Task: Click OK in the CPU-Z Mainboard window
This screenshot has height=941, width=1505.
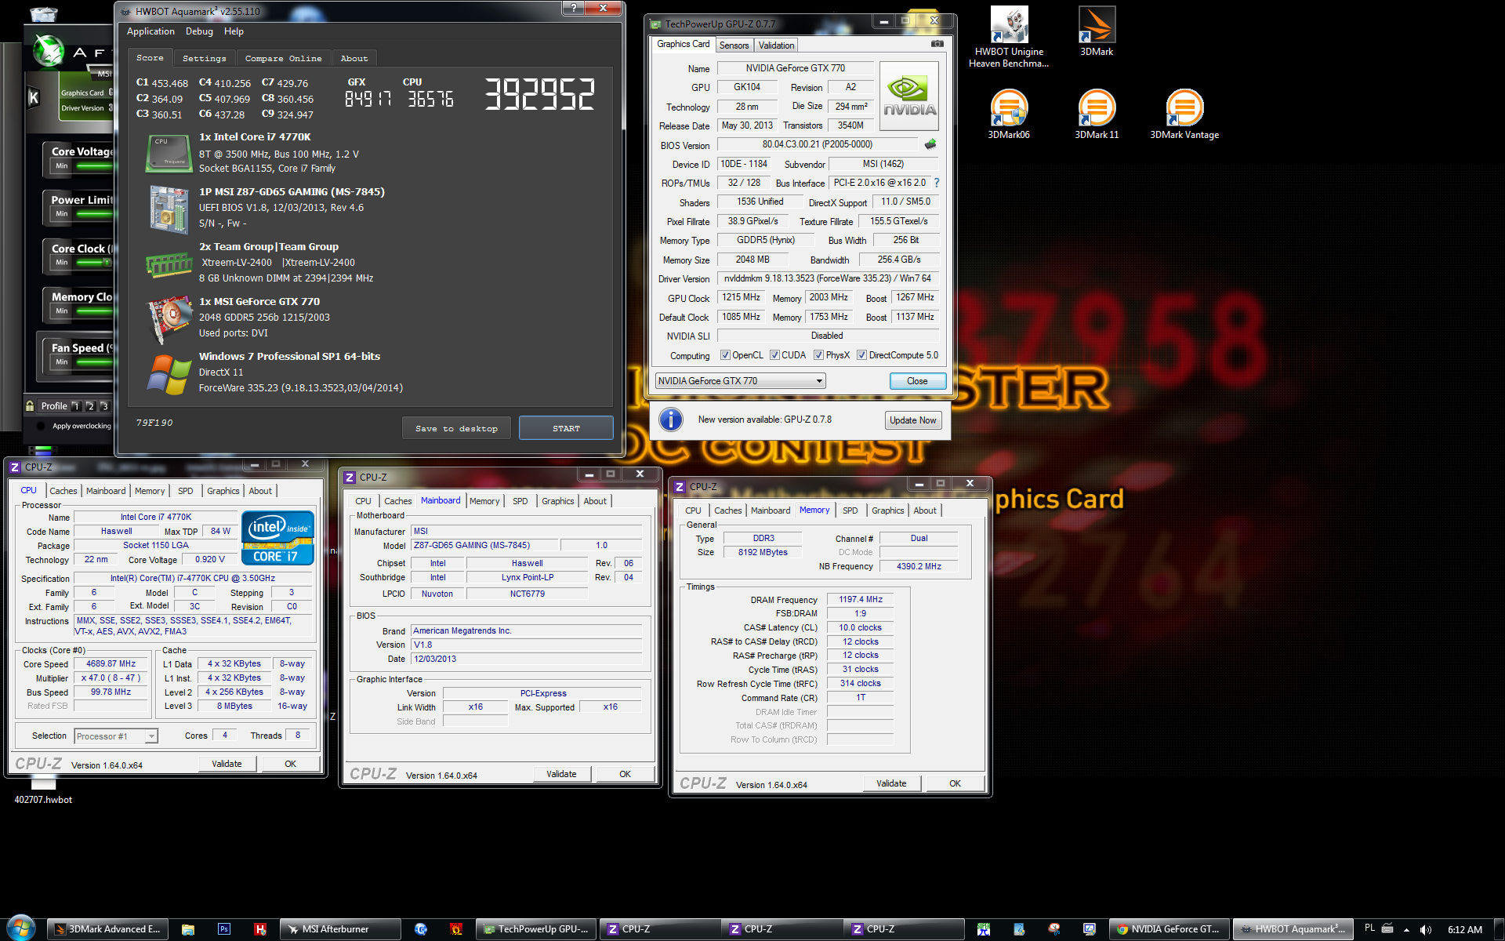Action: (x=625, y=774)
